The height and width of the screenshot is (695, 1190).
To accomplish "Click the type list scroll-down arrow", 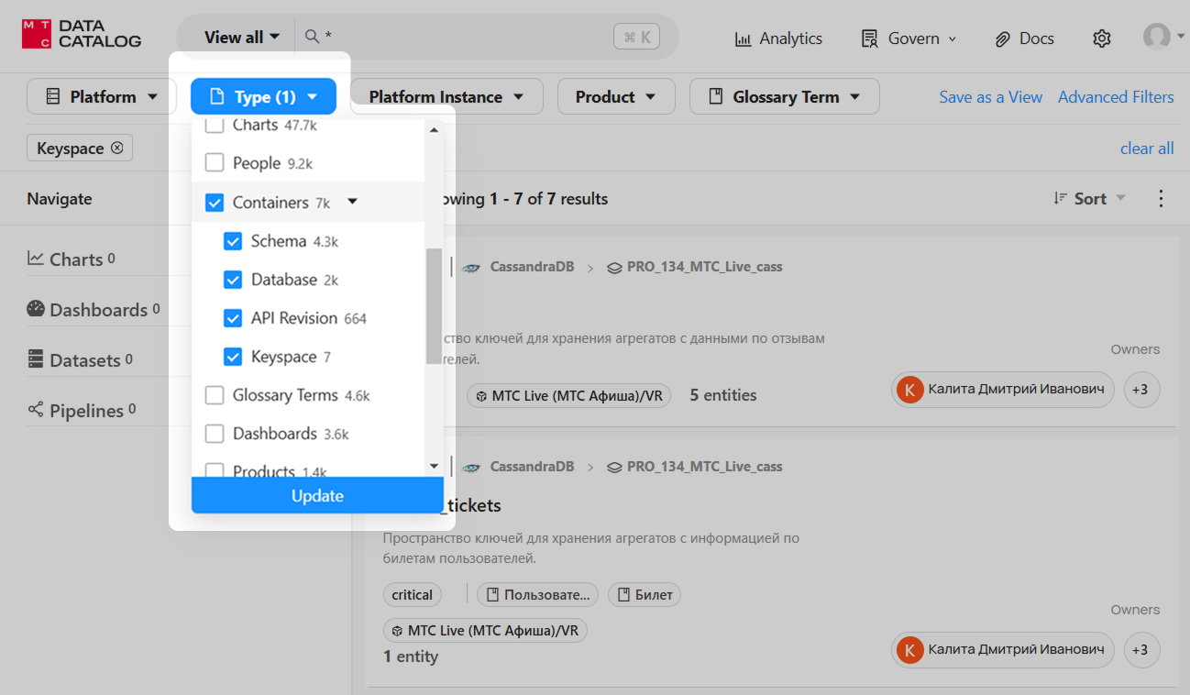I will (x=434, y=466).
